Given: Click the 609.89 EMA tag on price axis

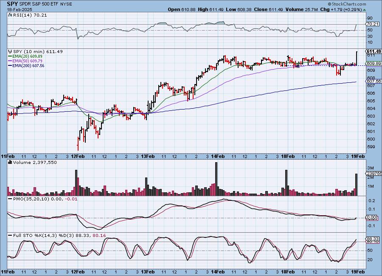Looking at the screenshot, I should pyautogui.click(x=374, y=63).
